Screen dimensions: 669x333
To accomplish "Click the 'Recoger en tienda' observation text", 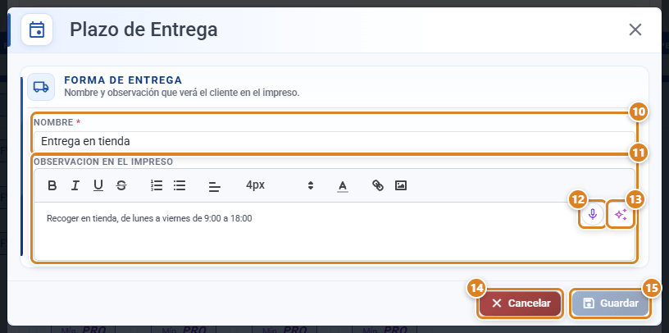I will pos(149,219).
